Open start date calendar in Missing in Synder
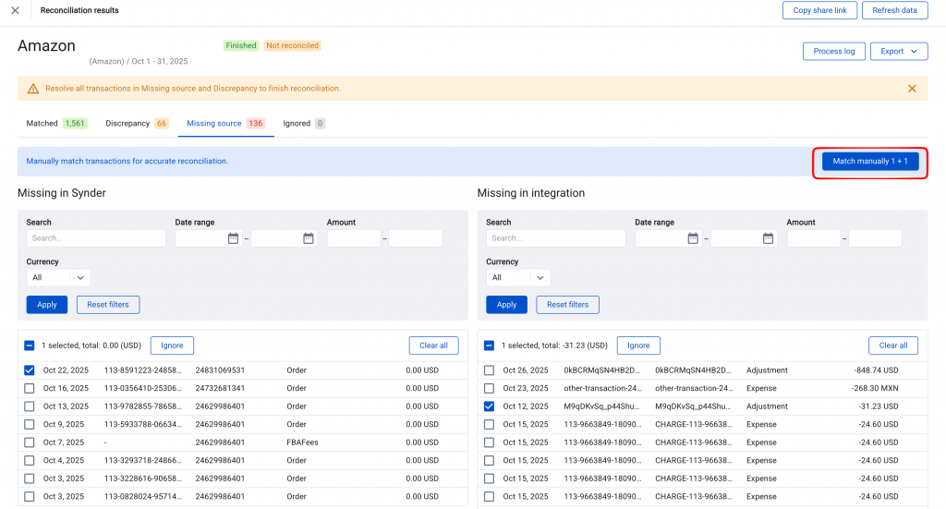The width and height of the screenshot is (946, 509). pos(233,238)
